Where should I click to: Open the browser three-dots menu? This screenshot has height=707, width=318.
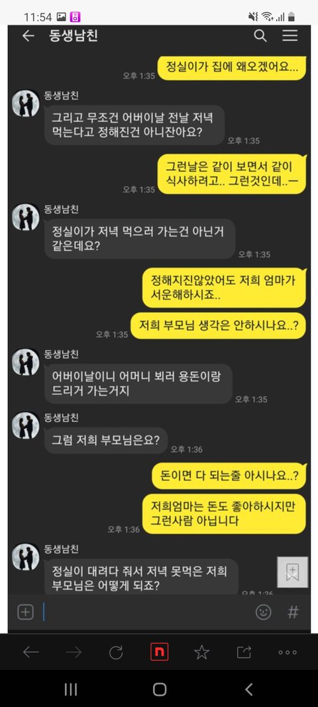pyautogui.click(x=288, y=652)
